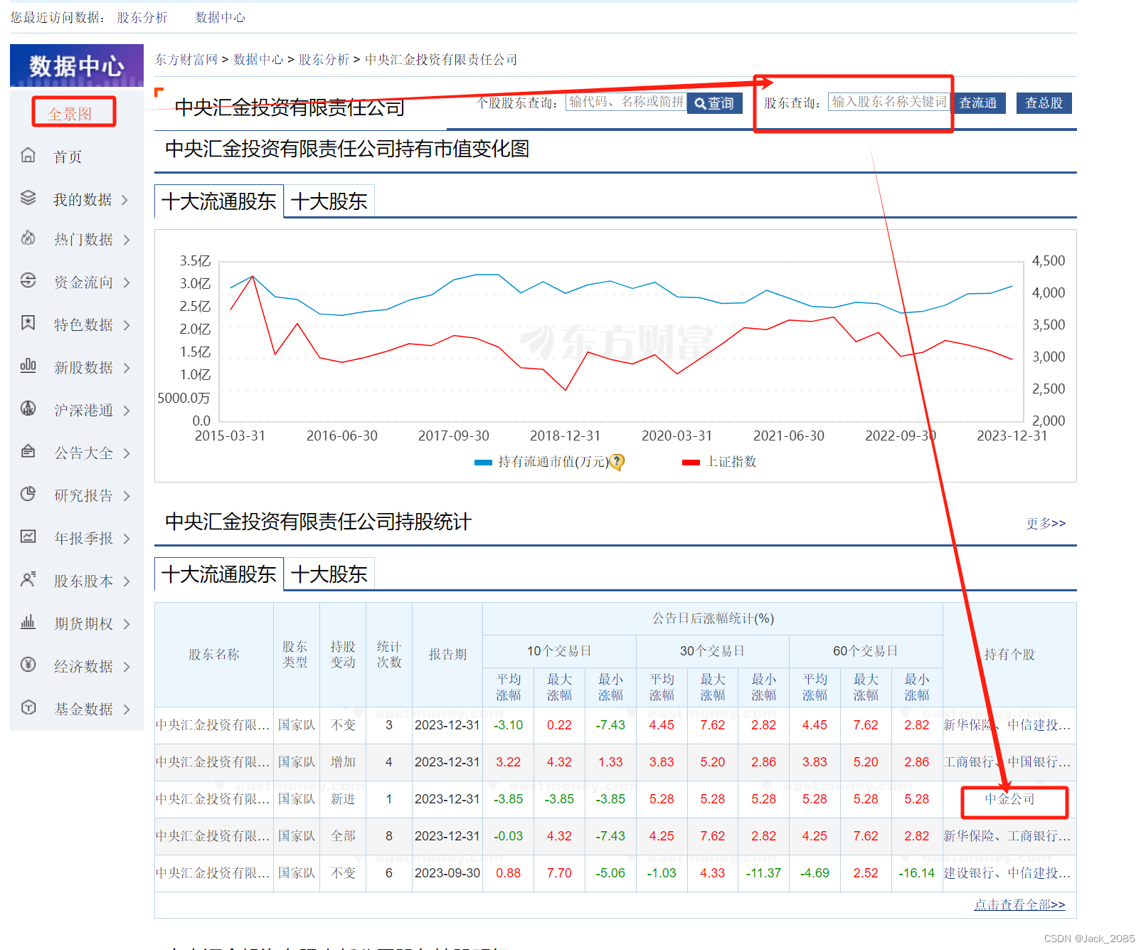
Task: Click the bar chart icon beside 新股数据
Action: click(28, 365)
